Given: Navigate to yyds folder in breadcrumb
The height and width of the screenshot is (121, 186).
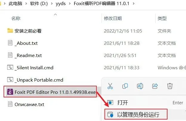Looking at the screenshot, I should [61, 4].
